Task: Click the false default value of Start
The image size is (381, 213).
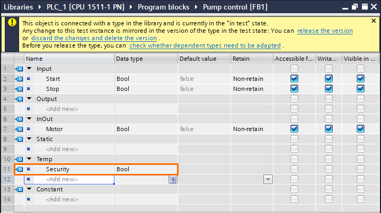Action: pyautogui.click(x=205, y=79)
